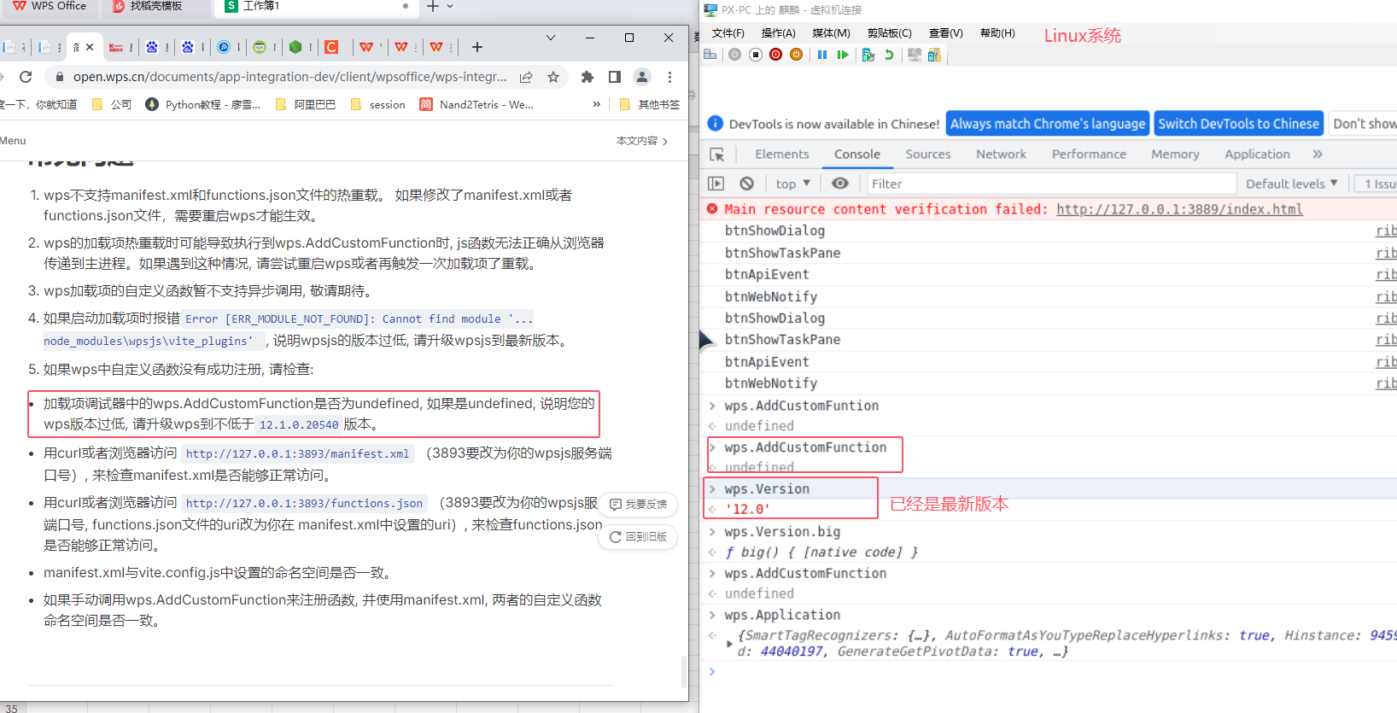The width and height of the screenshot is (1397, 713).
Task: Reload the open.wps.cn page
Action: pos(26,77)
